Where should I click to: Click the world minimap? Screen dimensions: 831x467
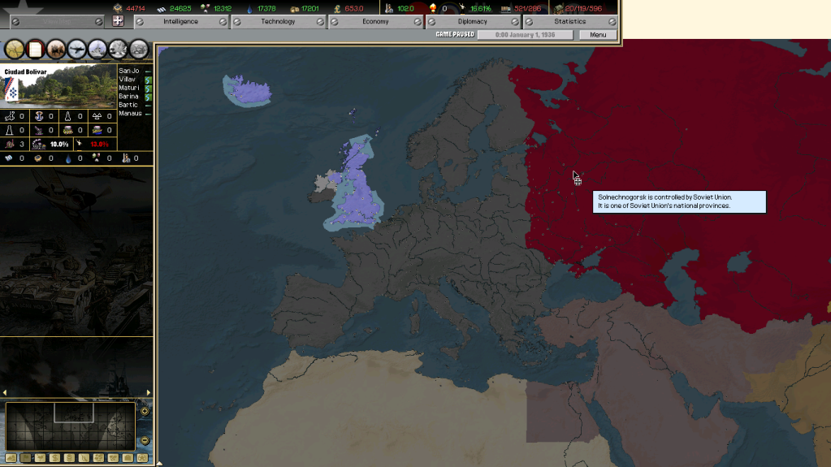[x=70, y=426]
